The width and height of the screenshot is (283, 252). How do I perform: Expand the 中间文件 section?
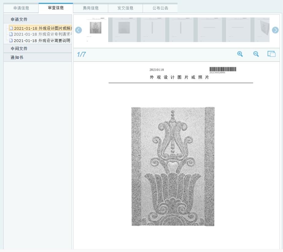click(19, 48)
